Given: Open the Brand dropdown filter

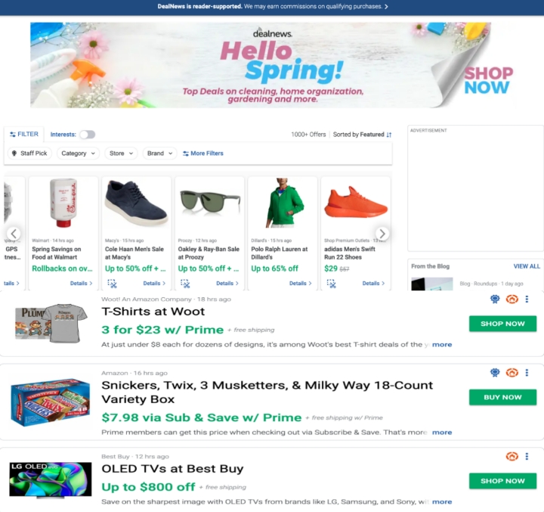Looking at the screenshot, I should tap(159, 154).
